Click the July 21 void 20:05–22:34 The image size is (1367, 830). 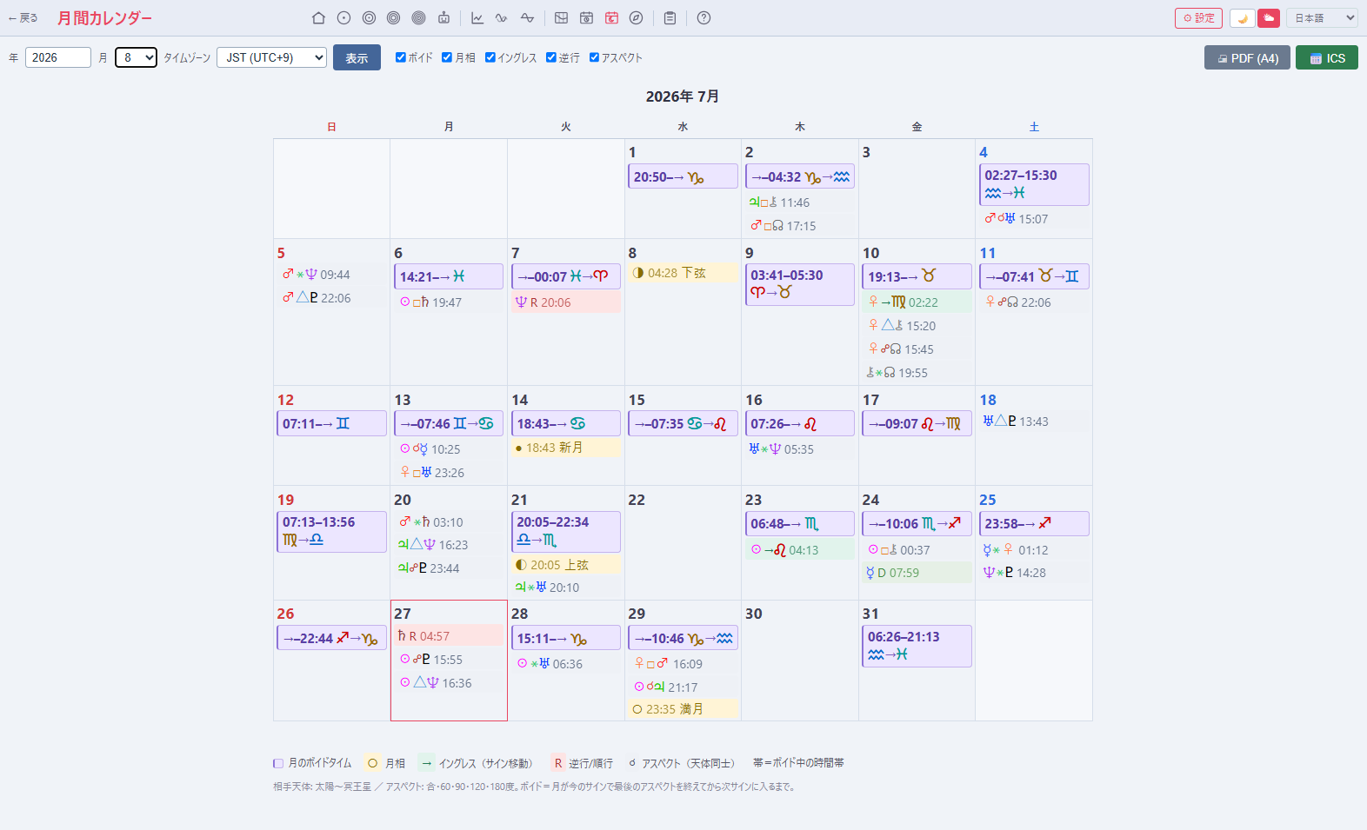click(566, 531)
